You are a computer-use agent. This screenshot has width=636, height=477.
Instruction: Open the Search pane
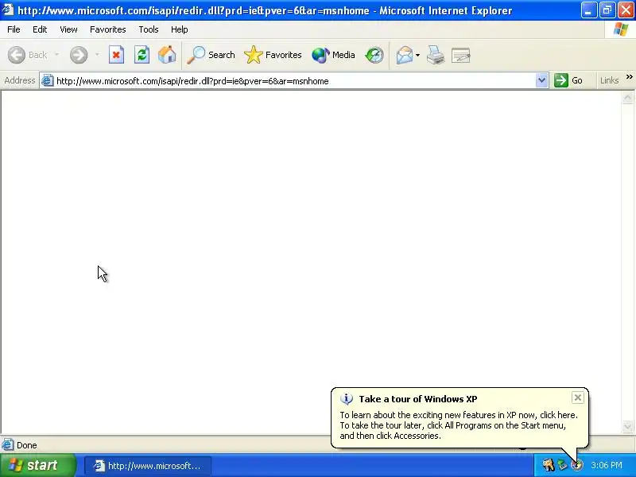(x=211, y=55)
